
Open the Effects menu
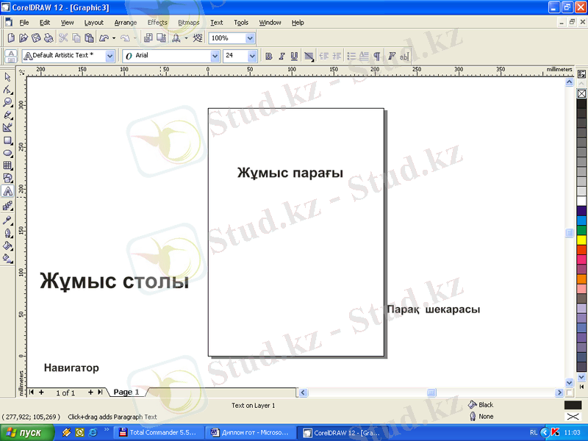coord(157,23)
